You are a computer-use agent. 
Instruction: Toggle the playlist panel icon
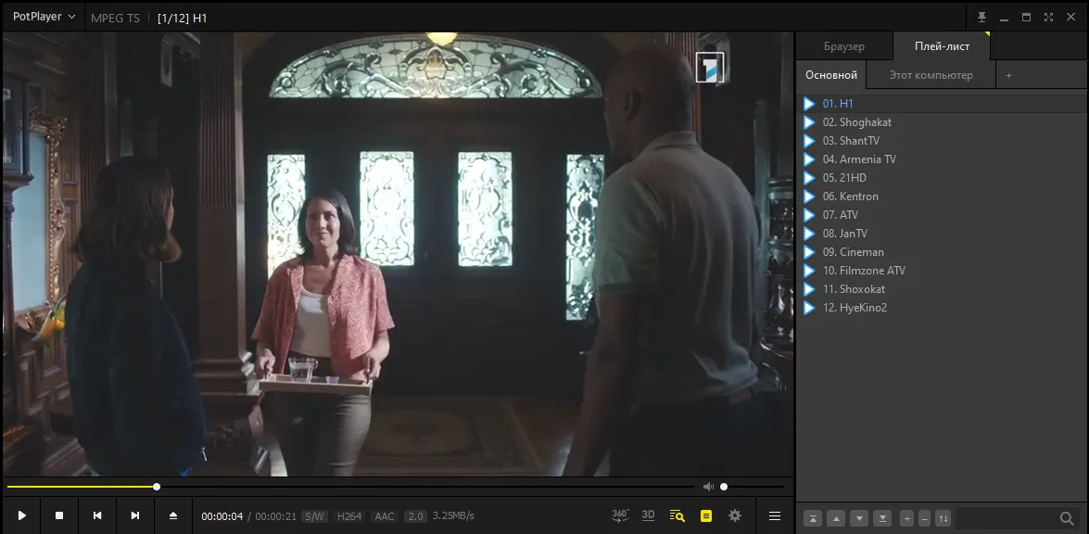(x=705, y=515)
